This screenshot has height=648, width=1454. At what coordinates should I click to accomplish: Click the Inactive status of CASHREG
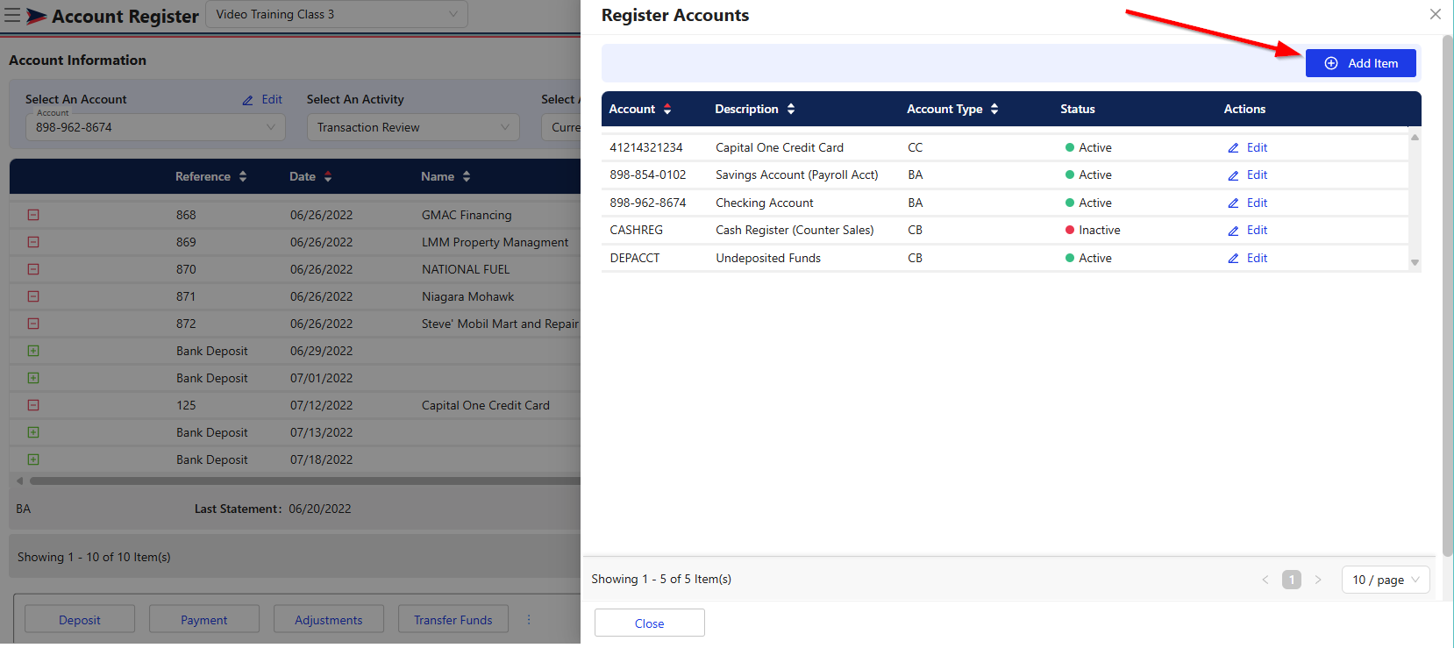[x=1093, y=230]
